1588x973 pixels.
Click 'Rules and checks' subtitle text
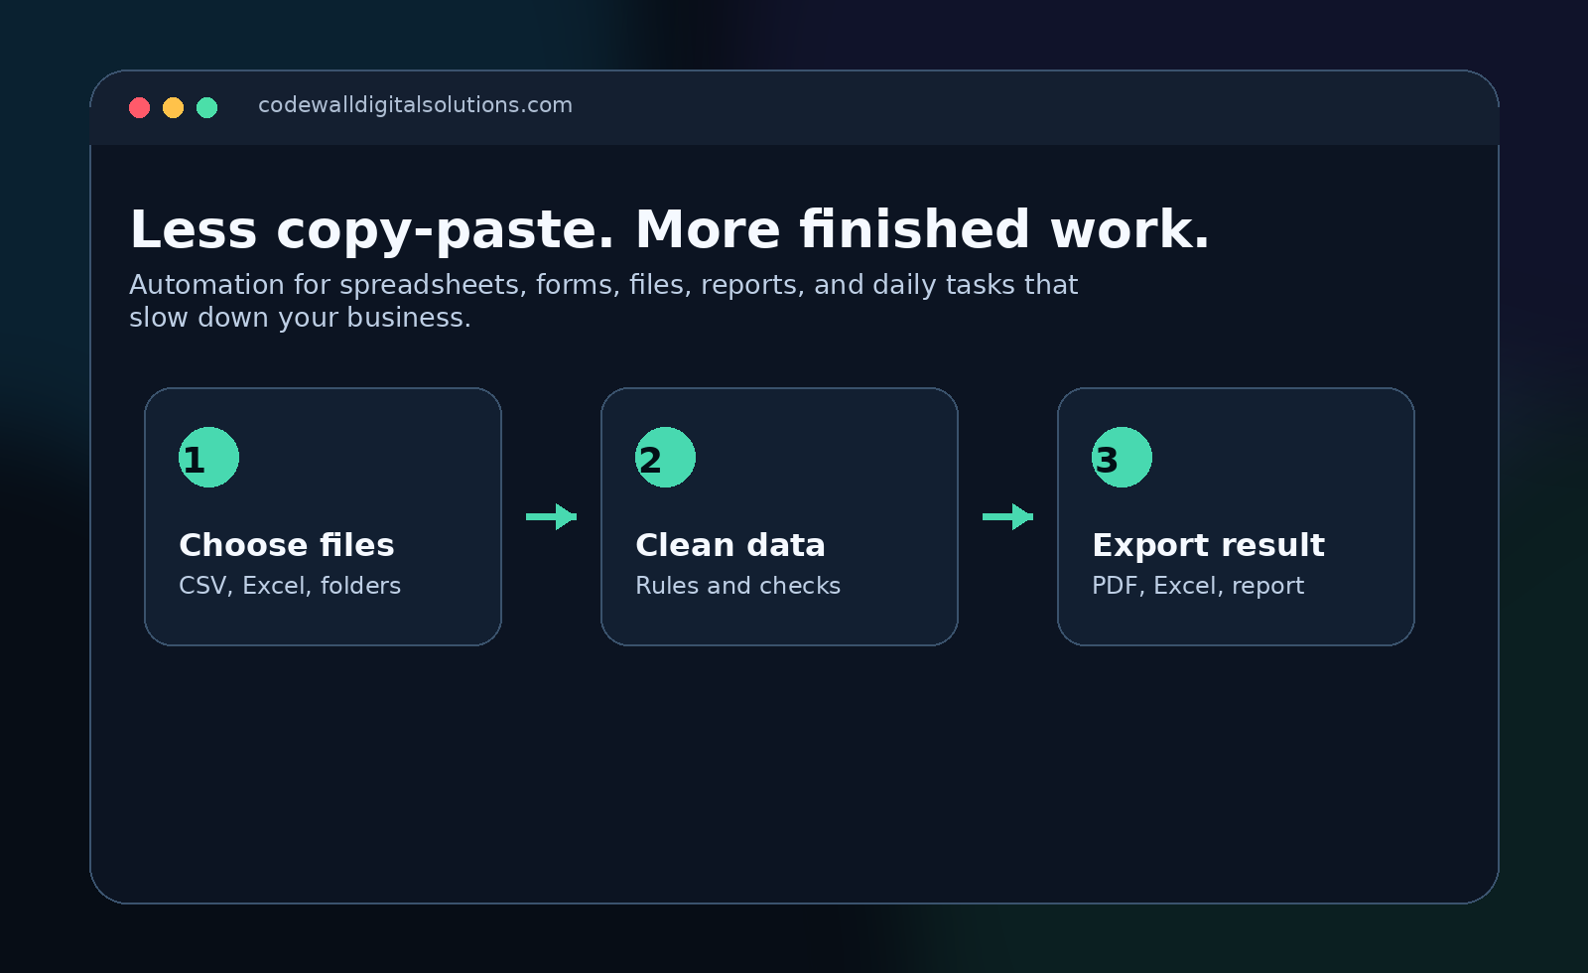pos(737,586)
